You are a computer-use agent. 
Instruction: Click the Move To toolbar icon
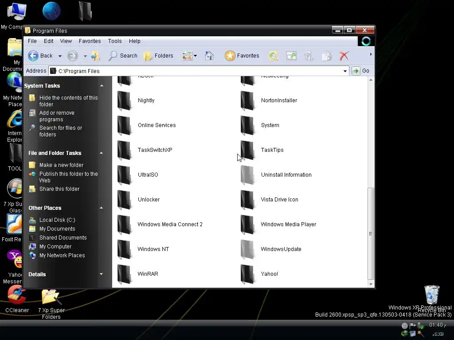[309, 56]
